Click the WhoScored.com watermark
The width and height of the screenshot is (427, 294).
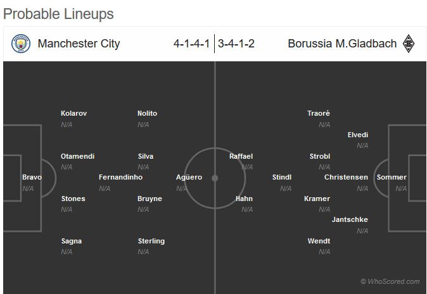(390, 282)
